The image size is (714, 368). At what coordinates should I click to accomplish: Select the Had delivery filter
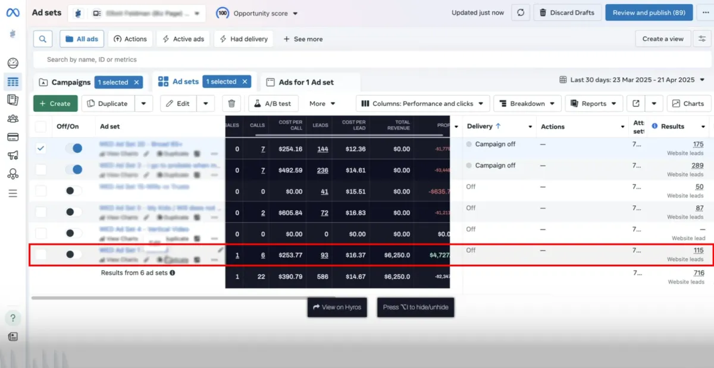click(x=243, y=39)
